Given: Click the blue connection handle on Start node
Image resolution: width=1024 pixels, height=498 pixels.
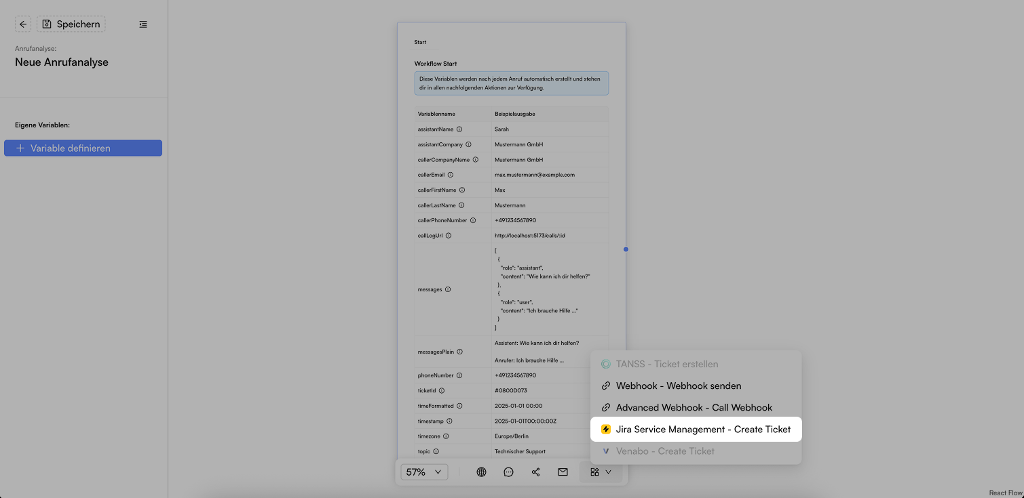Looking at the screenshot, I should point(626,249).
